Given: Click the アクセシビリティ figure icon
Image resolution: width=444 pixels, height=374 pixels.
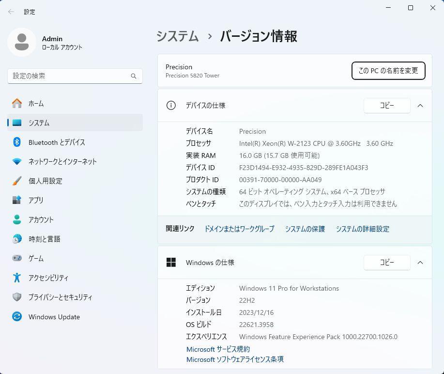Looking at the screenshot, I should pyautogui.click(x=17, y=278).
